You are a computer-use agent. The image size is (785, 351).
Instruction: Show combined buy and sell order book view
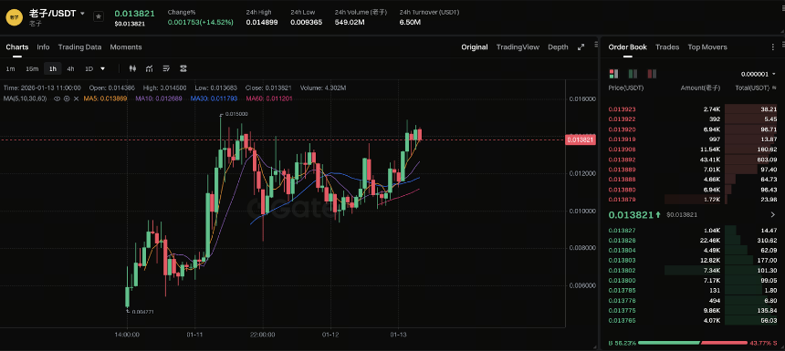tap(613, 74)
